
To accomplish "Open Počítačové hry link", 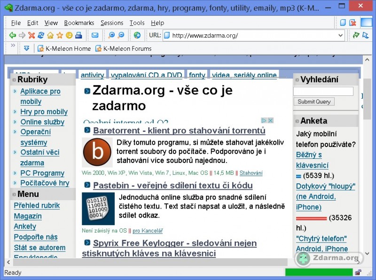I will tap(45, 183).
